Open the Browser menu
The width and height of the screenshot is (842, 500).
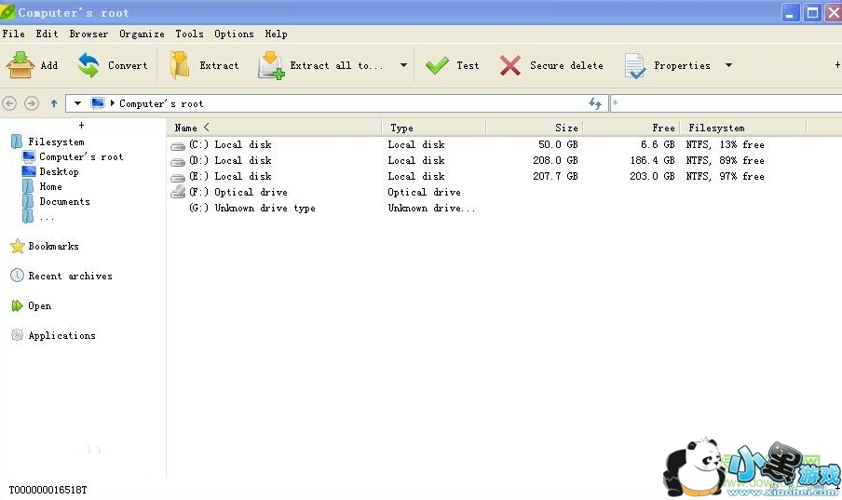[x=88, y=34]
